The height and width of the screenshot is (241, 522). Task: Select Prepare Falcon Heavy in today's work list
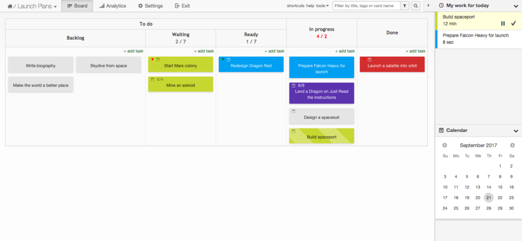[478, 39]
